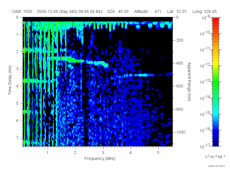The width and height of the screenshot is (230, 172).
Task: Click the Apparent Range (km) axis label
Action: click(x=189, y=81)
